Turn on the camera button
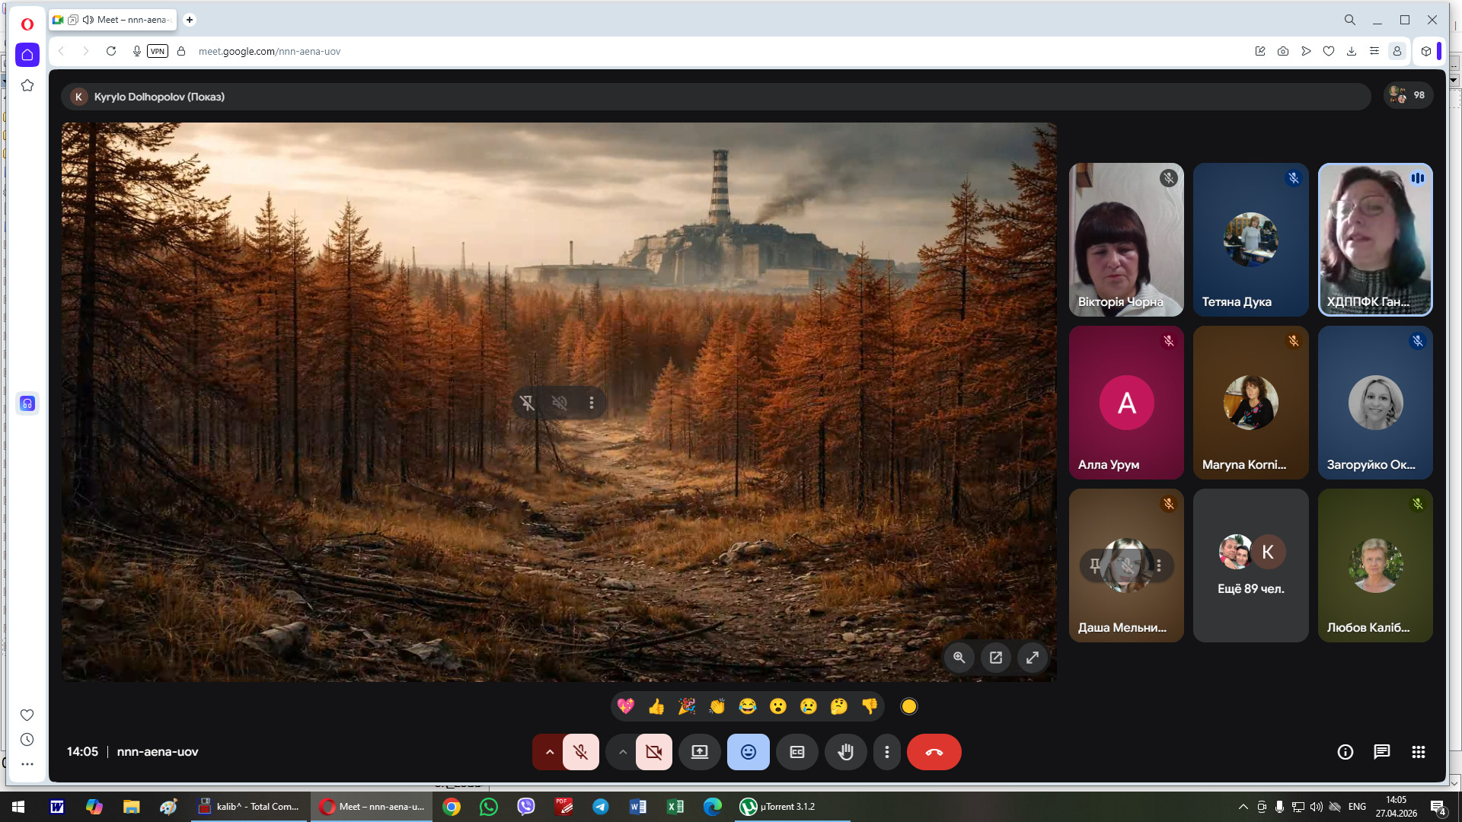 [x=653, y=752]
